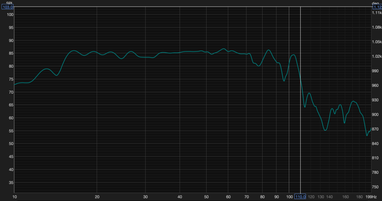Click the 1.05k tick on deg axis
This screenshot has height=201, width=382.
click(x=377, y=42)
